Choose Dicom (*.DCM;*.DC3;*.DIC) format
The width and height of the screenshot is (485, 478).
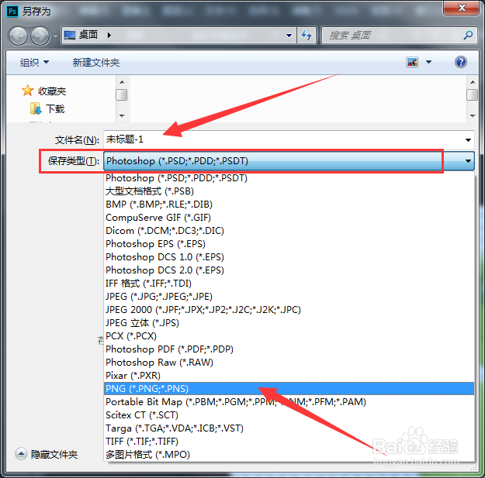pos(289,231)
